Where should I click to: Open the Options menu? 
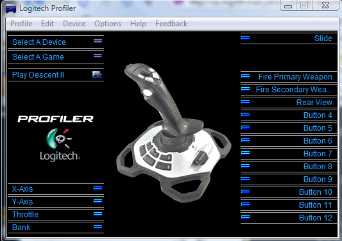click(108, 24)
